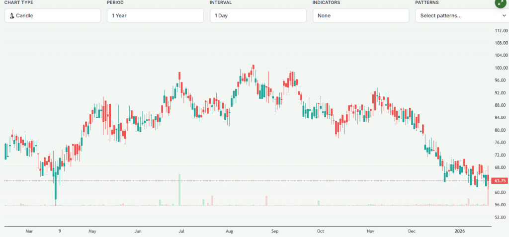Click the May label on time axis
The image size is (509, 237).
pos(92,232)
